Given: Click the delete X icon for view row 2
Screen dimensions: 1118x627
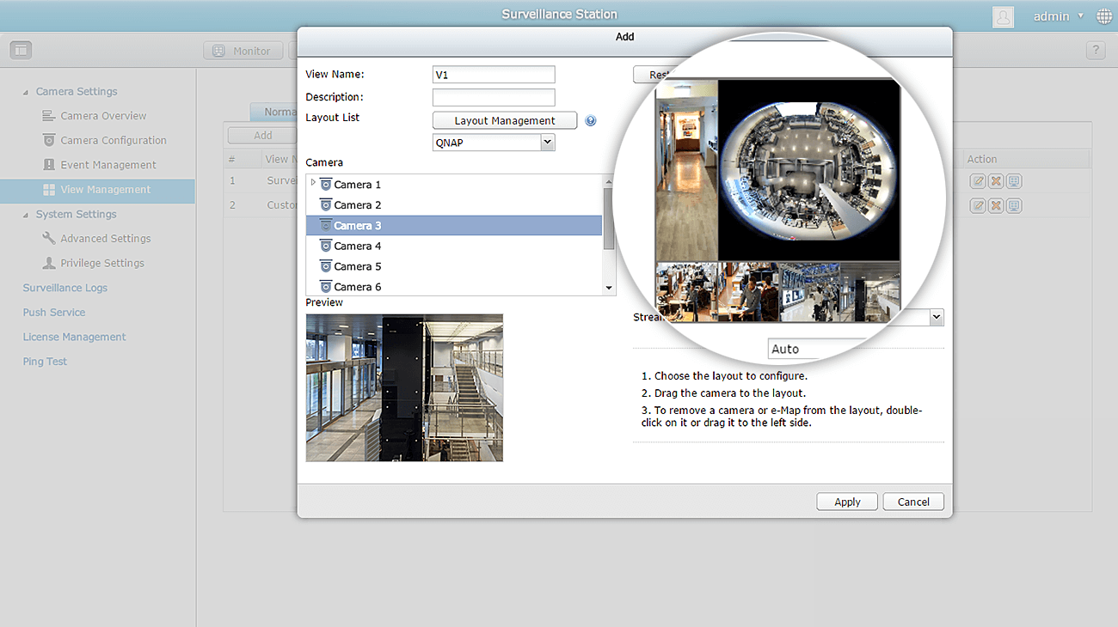Looking at the screenshot, I should click(x=996, y=206).
